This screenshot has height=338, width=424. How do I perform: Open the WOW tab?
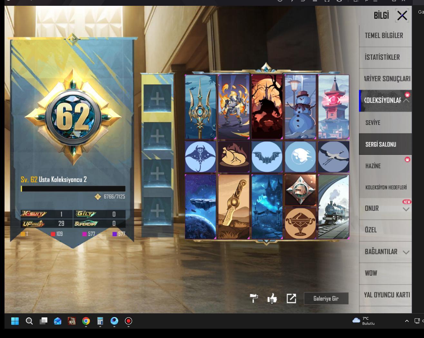pos(385,273)
